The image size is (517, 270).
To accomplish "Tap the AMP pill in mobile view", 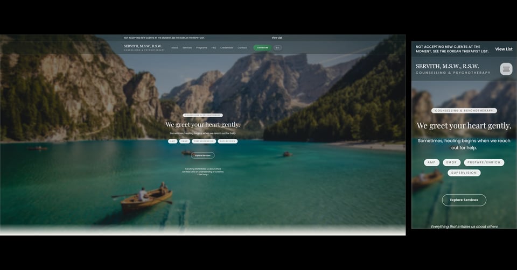I will click(431, 162).
